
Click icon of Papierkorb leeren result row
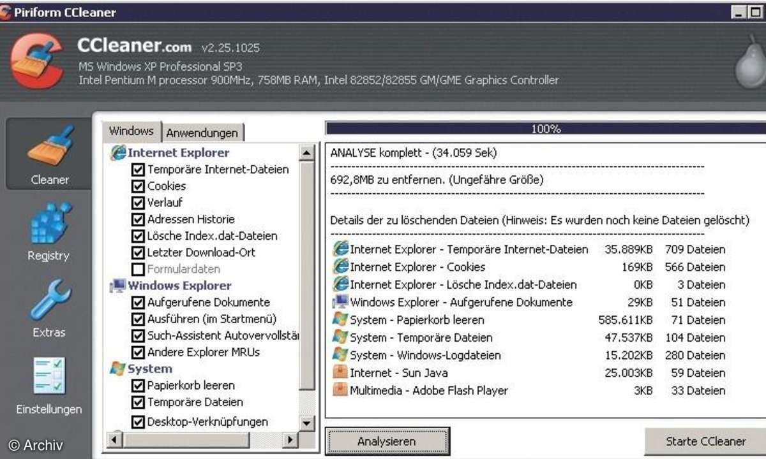click(x=340, y=319)
